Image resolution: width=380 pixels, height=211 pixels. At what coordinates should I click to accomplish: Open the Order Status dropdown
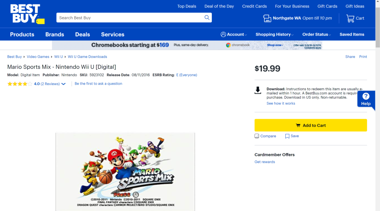click(317, 34)
